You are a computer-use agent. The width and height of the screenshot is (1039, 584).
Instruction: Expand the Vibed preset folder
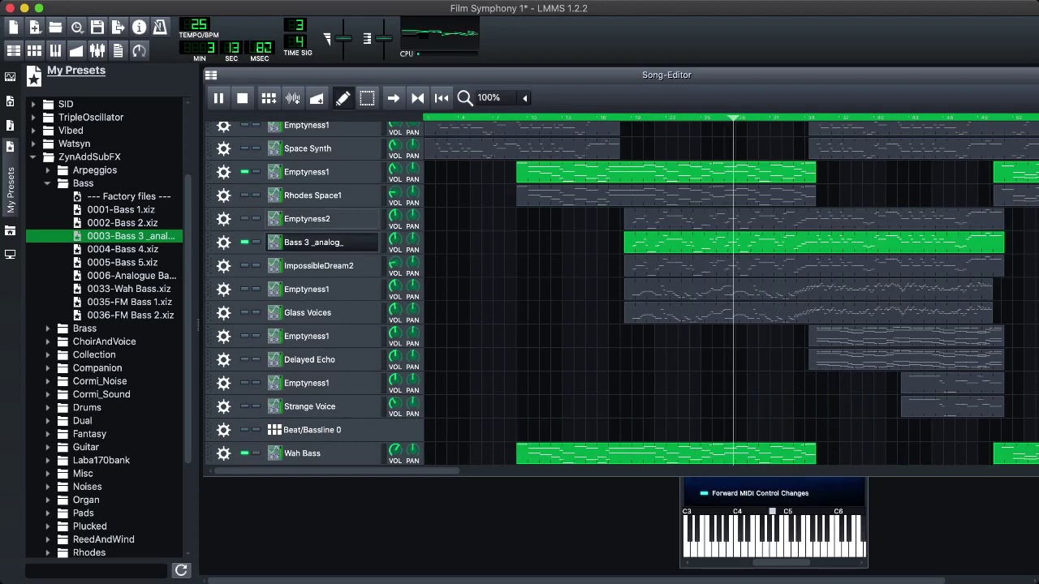[x=33, y=130]
